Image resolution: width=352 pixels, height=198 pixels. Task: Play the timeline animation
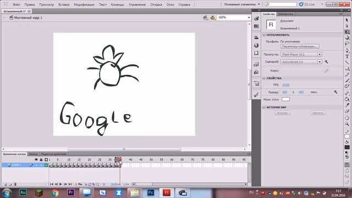coord(61,184)
